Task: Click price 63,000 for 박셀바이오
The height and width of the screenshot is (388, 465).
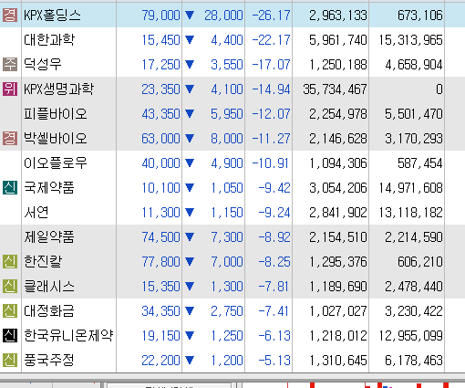Action: point(161,139)
